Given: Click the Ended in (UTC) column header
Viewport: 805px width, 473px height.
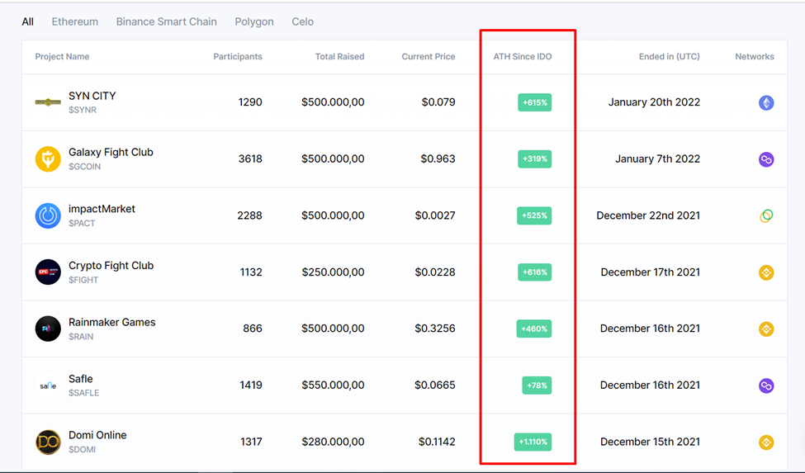Looking at the screenshot, I should click(670, 56).
